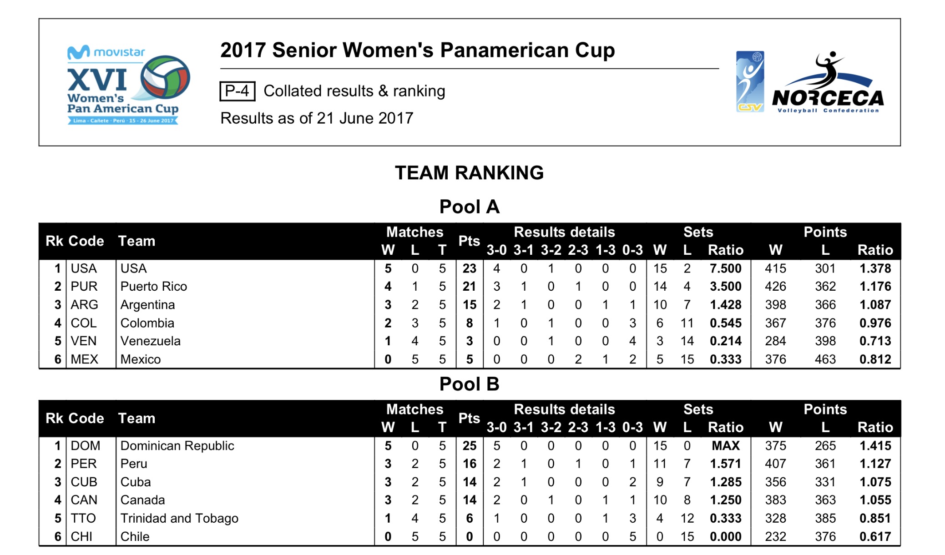Click USA's sets ratio 7.500
This screenshot has height=555, width=945.
click(725, 268)
